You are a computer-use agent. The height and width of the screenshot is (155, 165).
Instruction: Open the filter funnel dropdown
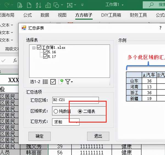click(69, 82)
